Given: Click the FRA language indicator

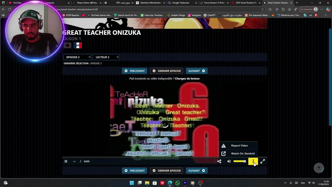Looking at the screenshot, I should 303,183.
